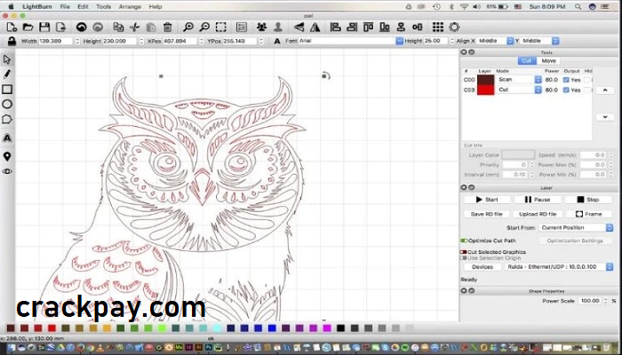Select the Polygon tool
Screen dimensions: 622x355
(x=7, y=119)
